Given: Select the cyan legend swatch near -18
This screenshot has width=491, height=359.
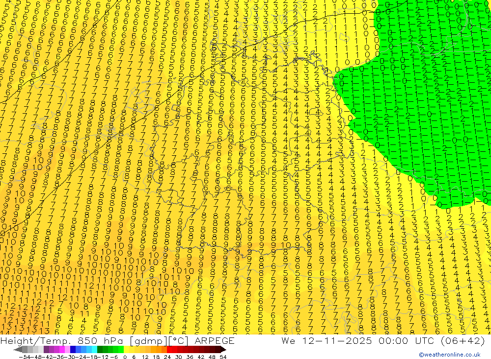Looking at the screenshot, I should pos(94,350).
